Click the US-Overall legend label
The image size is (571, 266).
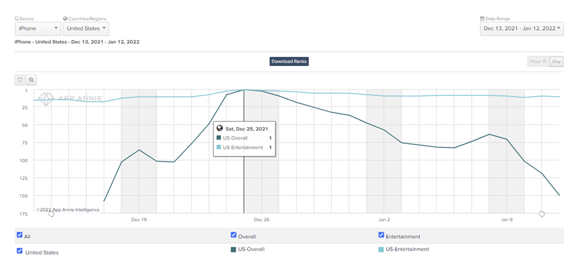(251, 249)
